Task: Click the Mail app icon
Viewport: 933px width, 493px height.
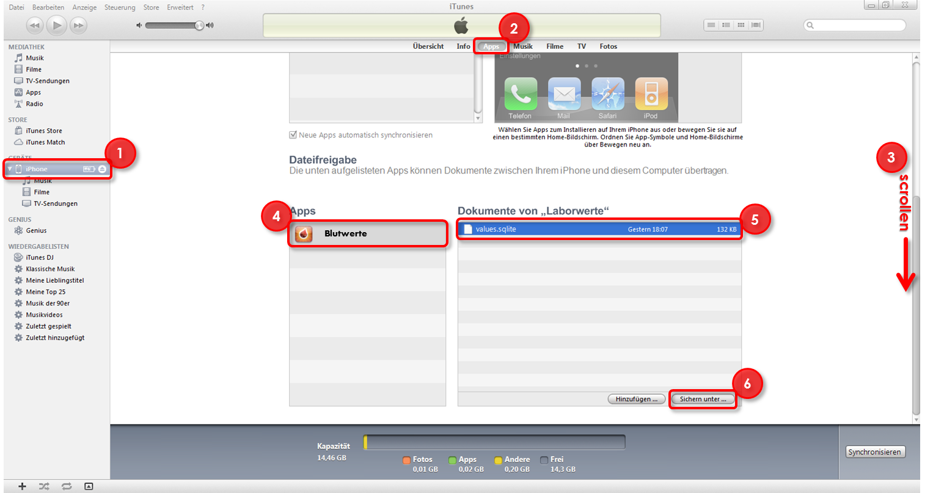Action: point(564,94)
